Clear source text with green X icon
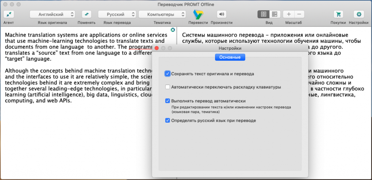372x180 pixels. tap(173, 30)
